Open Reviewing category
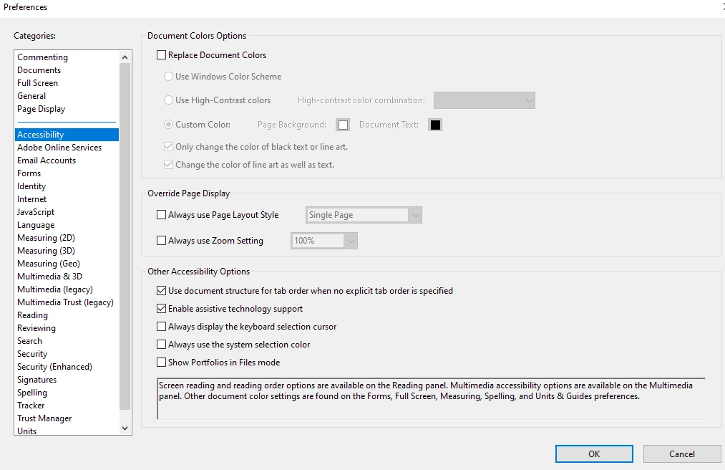Viewport: 725px width, 470px height. (67, 328)
